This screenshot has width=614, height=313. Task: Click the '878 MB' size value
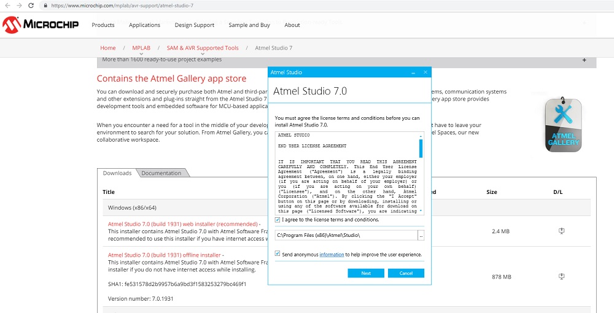pos(501,277)
